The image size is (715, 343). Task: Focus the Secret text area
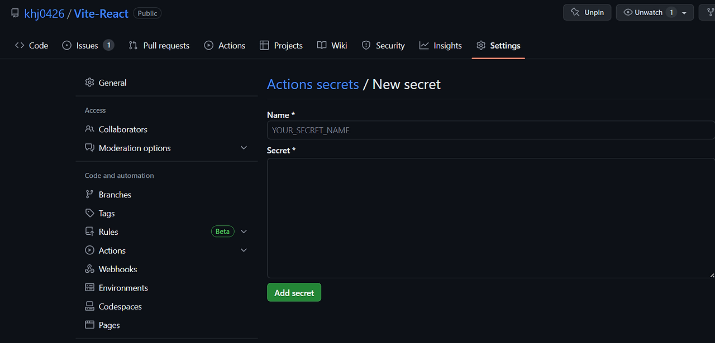(491, 218)
